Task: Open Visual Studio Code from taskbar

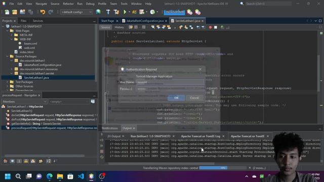Action: (x=81, y=176)
